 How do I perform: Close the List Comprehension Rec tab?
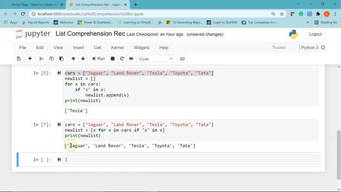coord(126,5)
